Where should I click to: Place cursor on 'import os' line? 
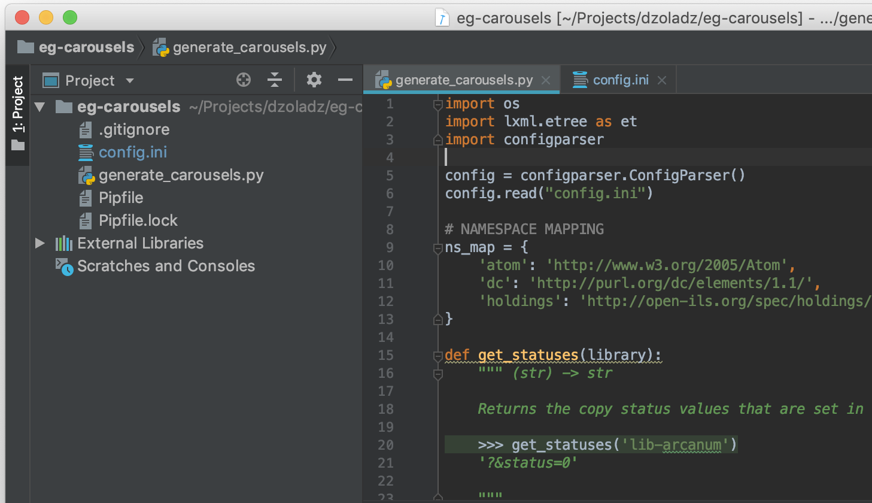pos(482,104)
